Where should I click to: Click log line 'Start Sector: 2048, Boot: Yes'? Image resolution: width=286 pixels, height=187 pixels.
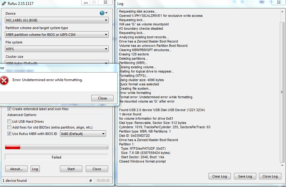(x=142, y=157)
